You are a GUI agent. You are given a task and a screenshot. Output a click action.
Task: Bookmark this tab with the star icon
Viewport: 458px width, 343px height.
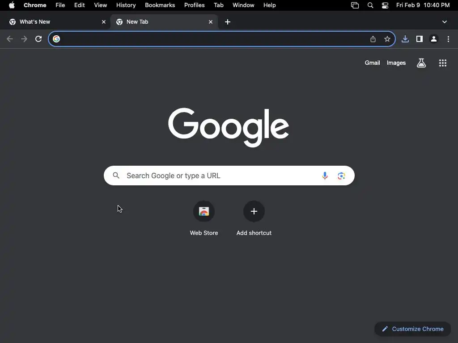pyautogui.click(x=387, y=39)
